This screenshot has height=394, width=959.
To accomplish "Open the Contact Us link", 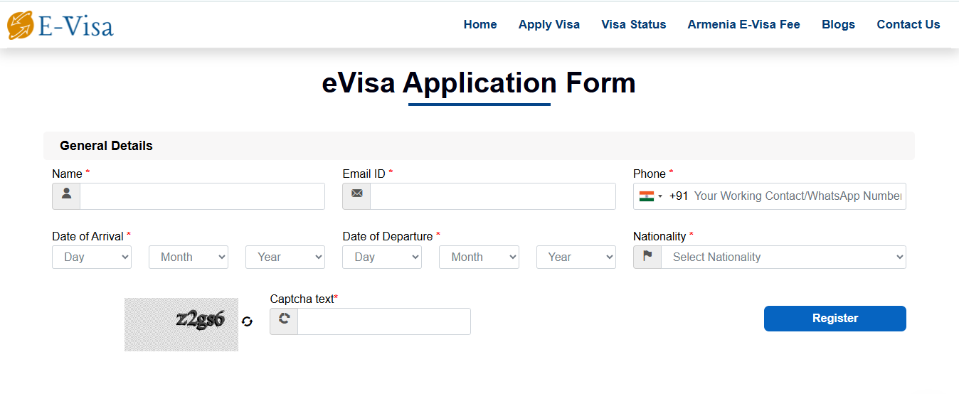I will 908,24.
